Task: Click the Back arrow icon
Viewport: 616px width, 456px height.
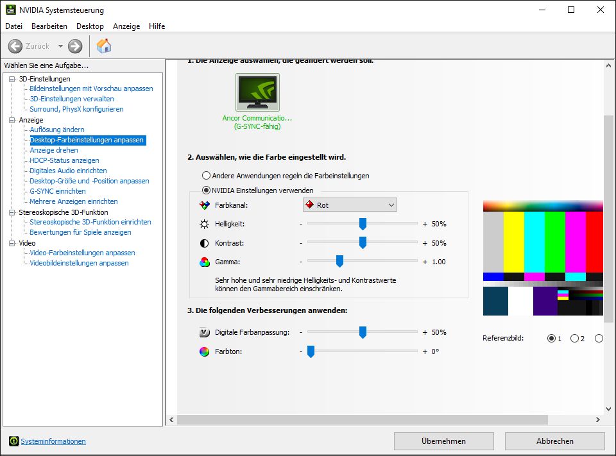Action: click(15, 46)
